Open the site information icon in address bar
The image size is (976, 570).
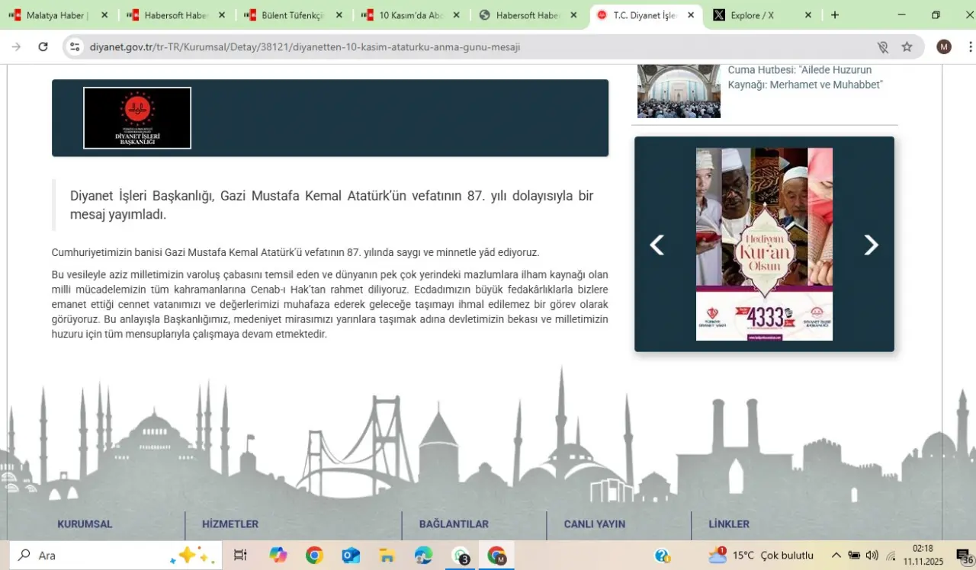[75, 47]
